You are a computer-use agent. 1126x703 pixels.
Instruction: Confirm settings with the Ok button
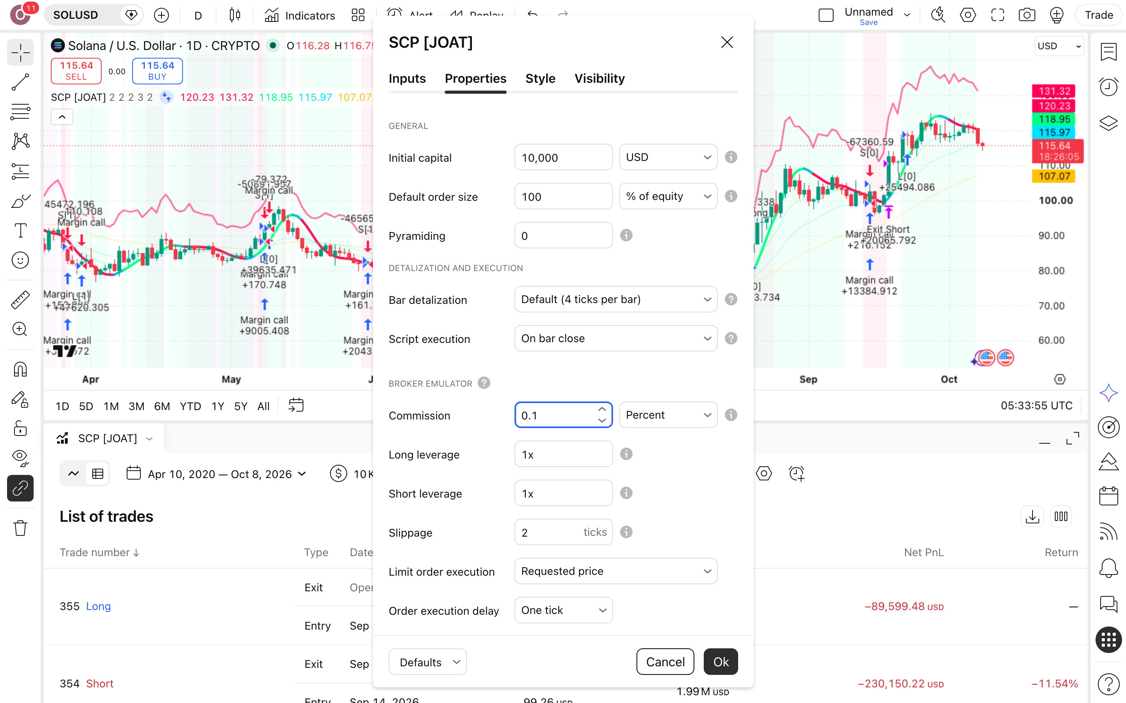(721, 662)
